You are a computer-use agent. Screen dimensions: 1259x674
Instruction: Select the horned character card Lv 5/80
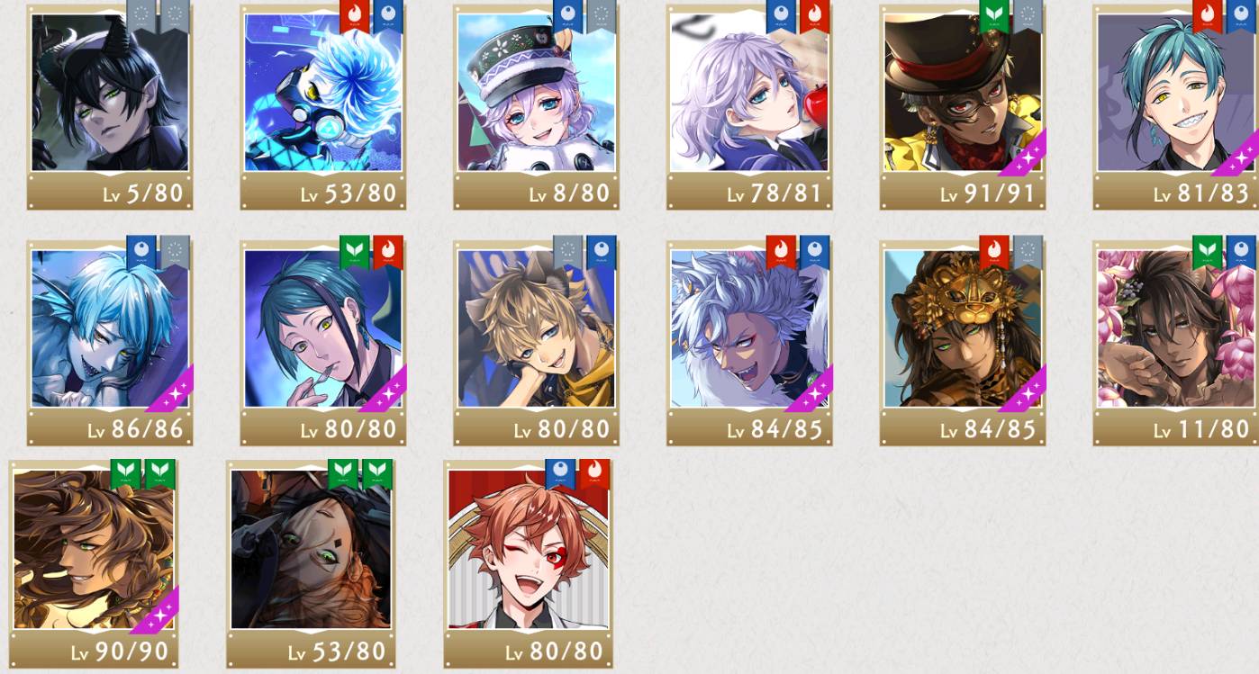[x=110, y=107]
